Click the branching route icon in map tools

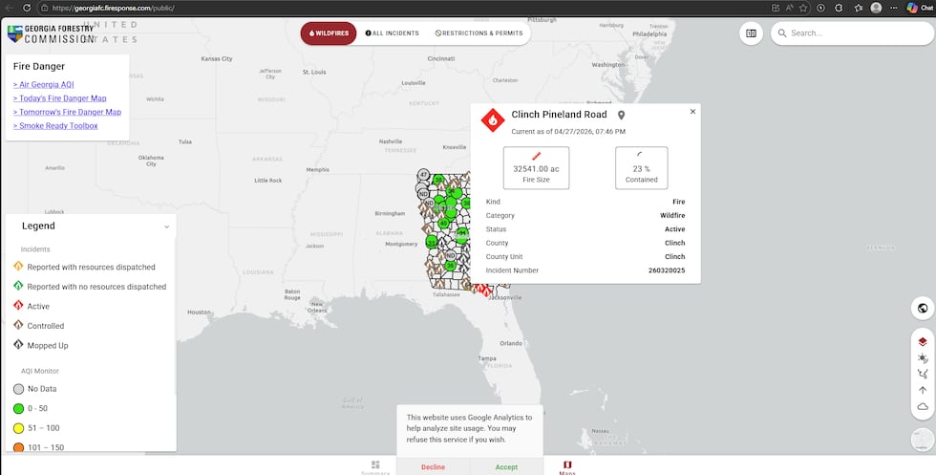(923, 374)
